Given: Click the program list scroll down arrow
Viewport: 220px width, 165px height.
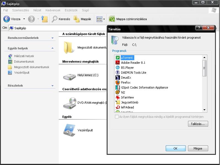Looking at the screenshot, I should pos(205,110).
